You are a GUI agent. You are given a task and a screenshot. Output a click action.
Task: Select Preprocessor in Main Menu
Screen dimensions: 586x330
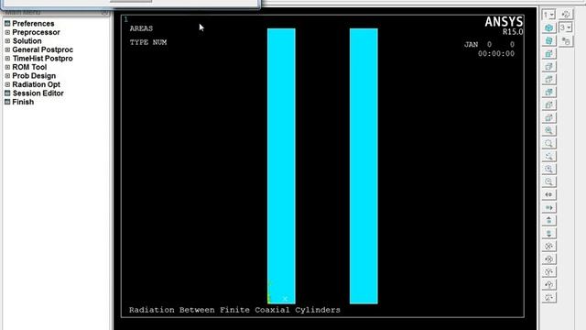36,32
